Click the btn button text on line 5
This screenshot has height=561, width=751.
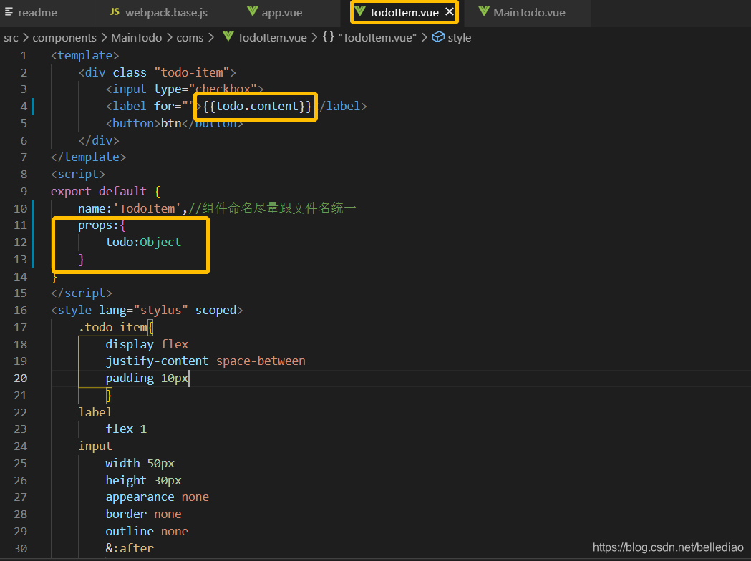tap(171, 124)
